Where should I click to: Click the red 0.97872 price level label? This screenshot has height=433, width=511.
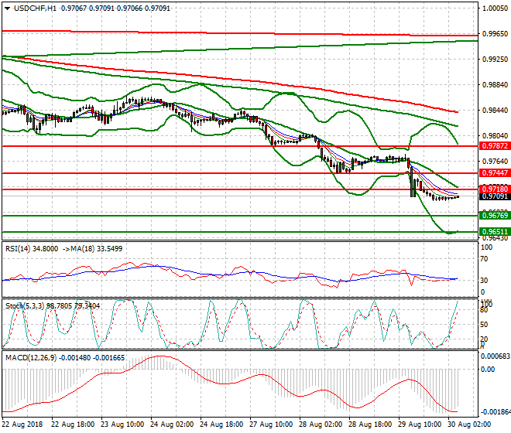[x=495, y=146]
